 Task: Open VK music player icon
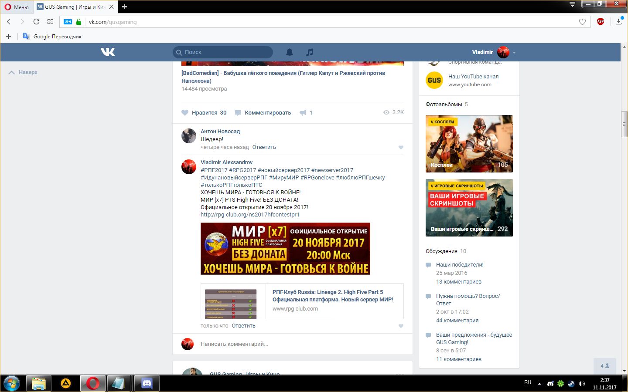tap(309, 52)
